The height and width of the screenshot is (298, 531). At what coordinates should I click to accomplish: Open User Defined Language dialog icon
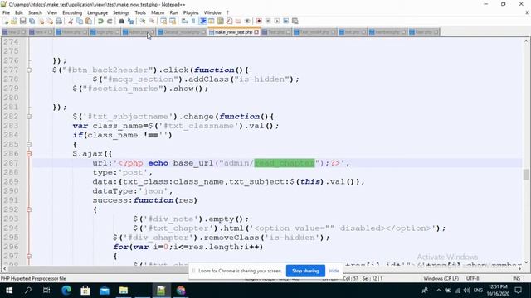coord(212,21)
